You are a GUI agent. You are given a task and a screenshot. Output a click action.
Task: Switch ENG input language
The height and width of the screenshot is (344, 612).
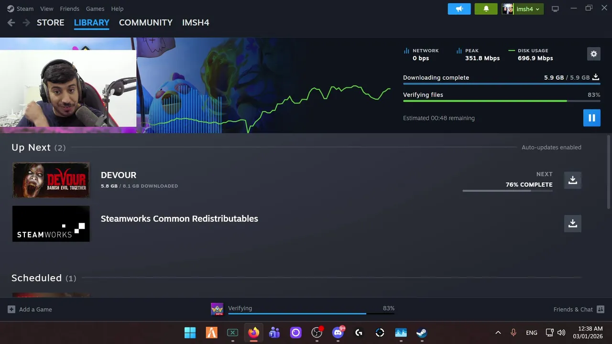pyautogui.click(x=531, y=333)
